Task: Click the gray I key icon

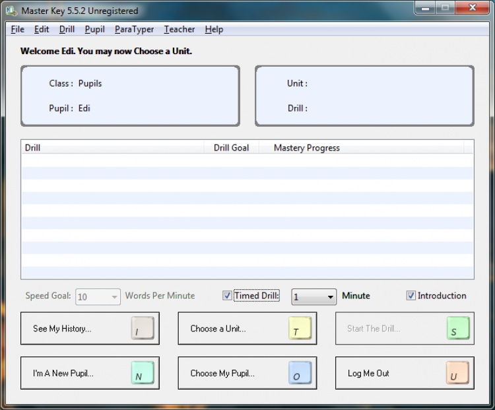Action: 143,328
